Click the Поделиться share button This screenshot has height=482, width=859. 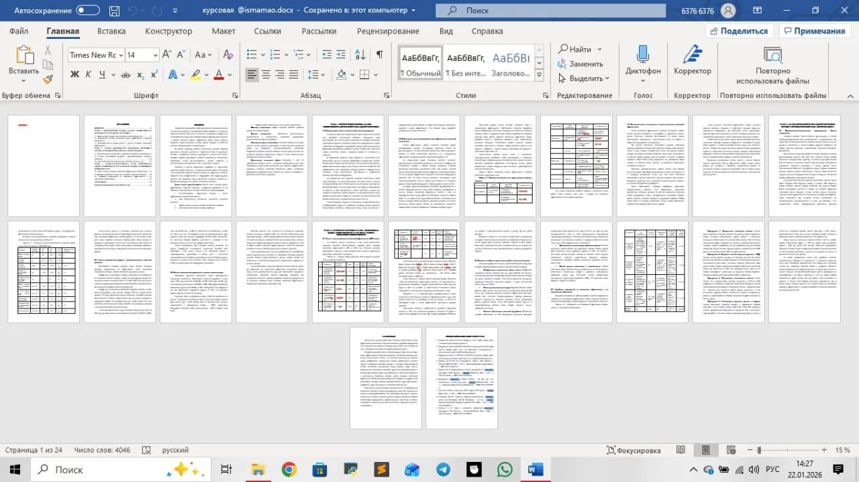click(x=740, y=31)
